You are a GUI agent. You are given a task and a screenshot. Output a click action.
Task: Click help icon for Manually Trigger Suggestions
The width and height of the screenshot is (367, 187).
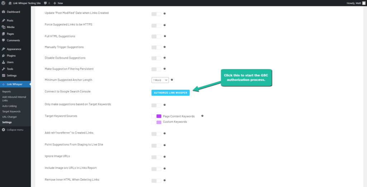click(165, 47)
